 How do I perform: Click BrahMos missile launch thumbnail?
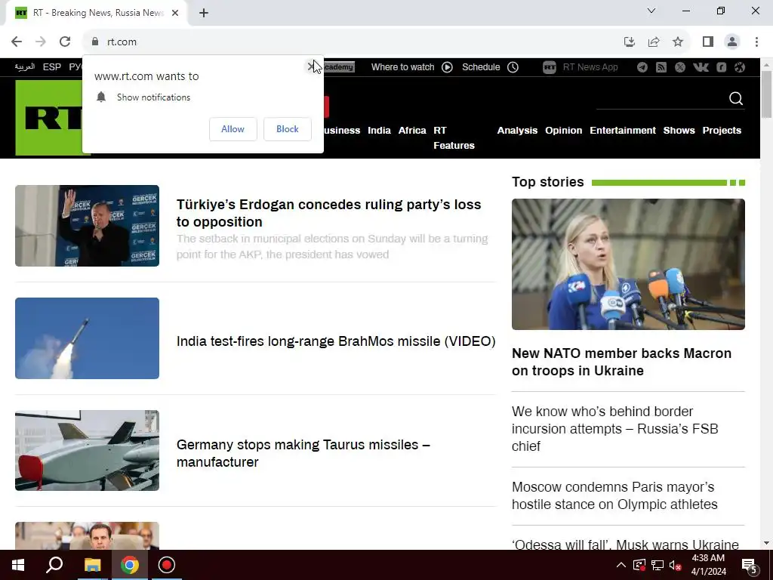coord(88,338)
